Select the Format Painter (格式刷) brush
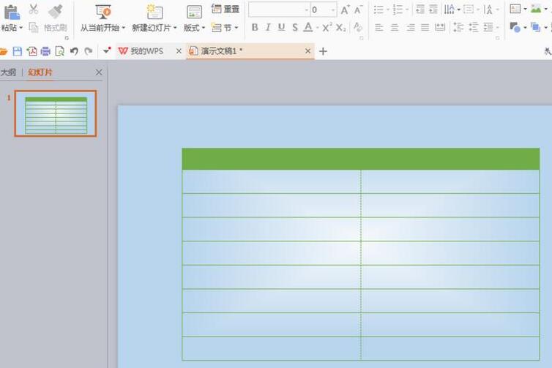The width and height of the screenshot is (552, 368). [56, 12]
